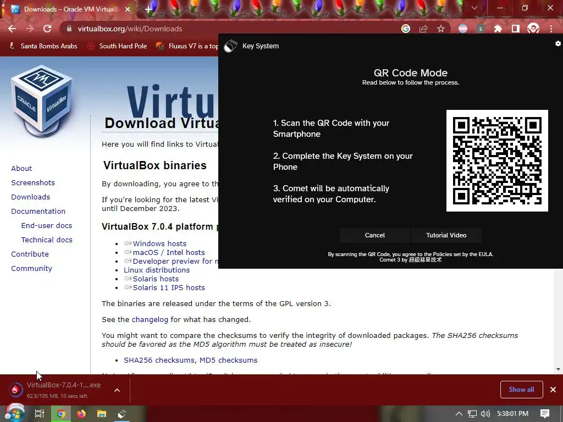Click the 5:38:01 PM taskbar clock

513,414
